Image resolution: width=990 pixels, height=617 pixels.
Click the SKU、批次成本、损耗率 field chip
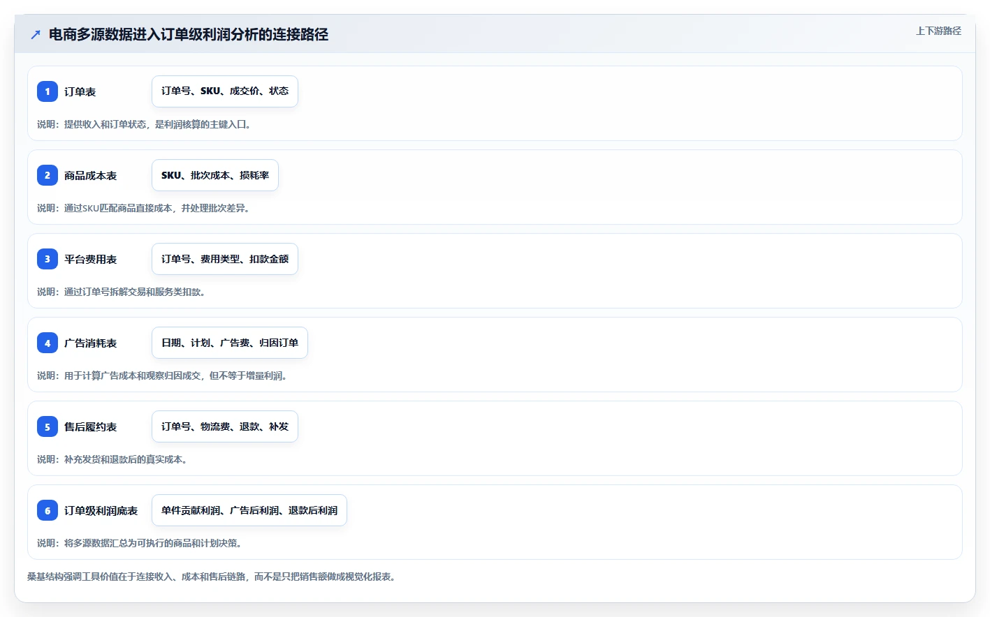[x=215, y=175]
